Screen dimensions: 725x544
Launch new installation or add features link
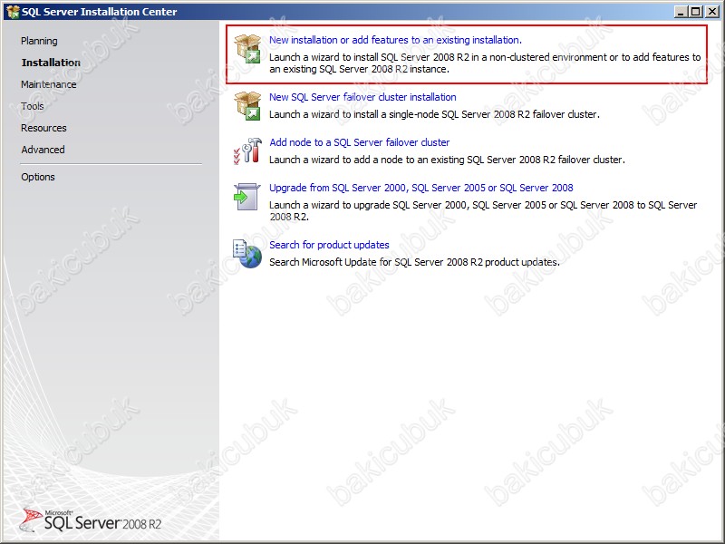[395, 40]
